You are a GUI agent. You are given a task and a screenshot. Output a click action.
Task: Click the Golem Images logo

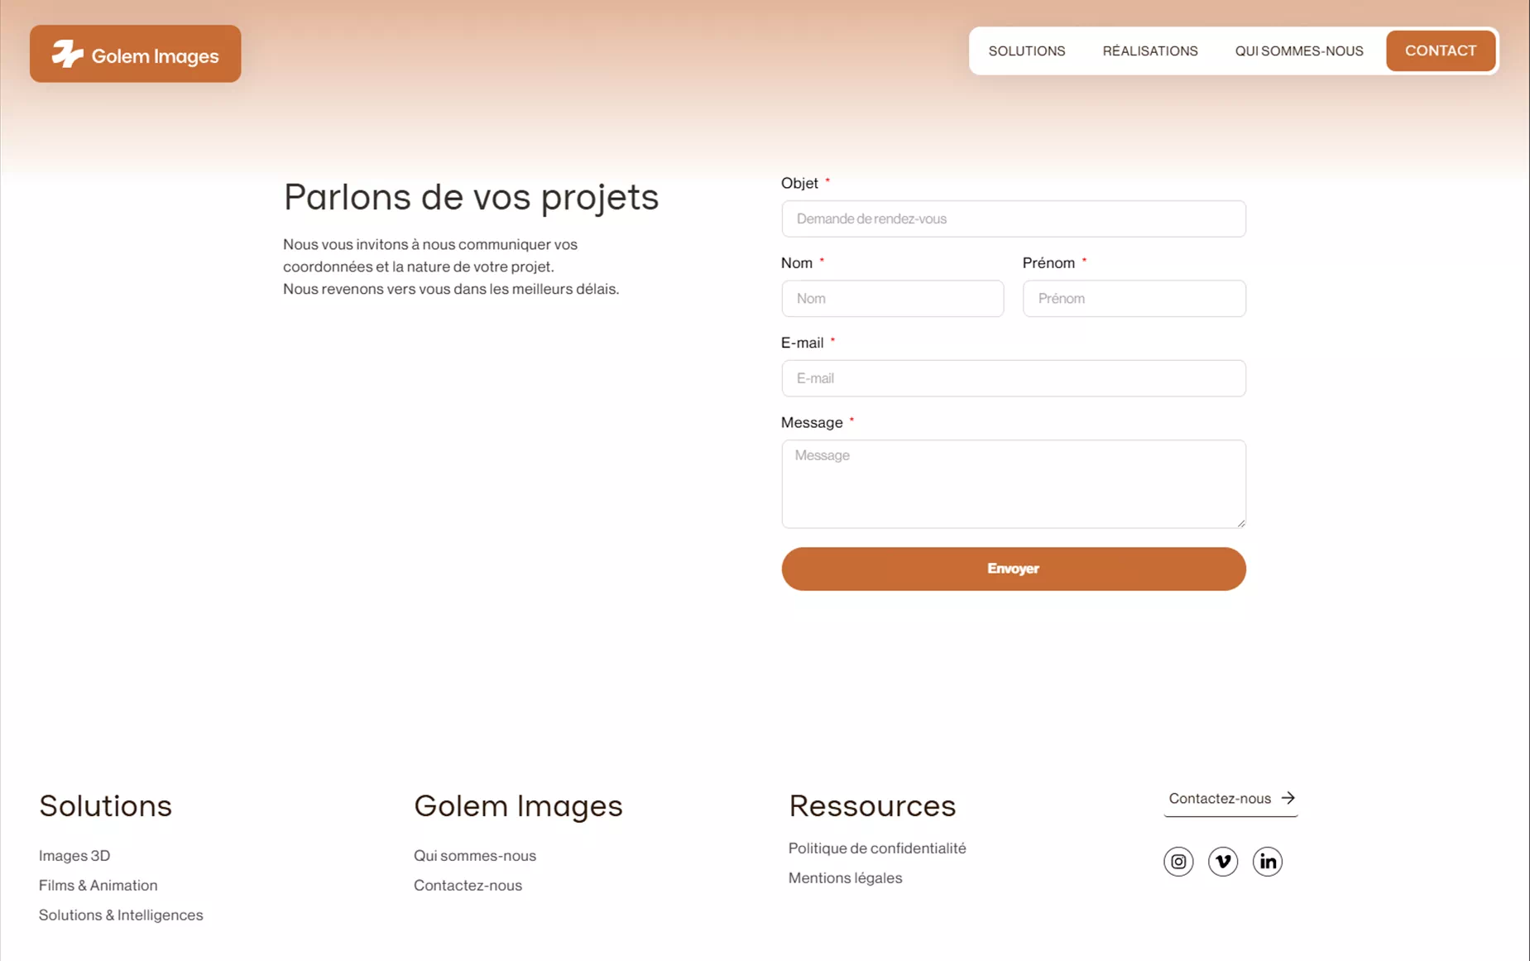coord(135,55)
